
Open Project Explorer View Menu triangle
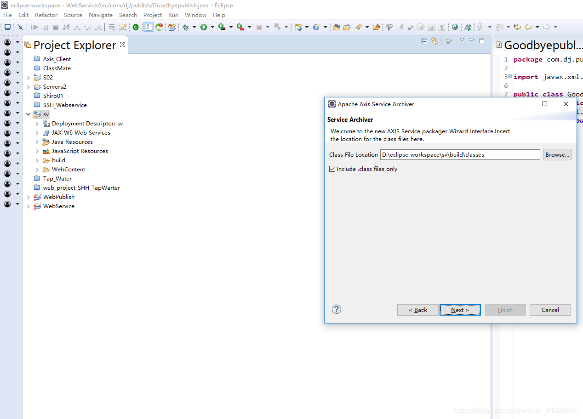[x=462, y=40]
